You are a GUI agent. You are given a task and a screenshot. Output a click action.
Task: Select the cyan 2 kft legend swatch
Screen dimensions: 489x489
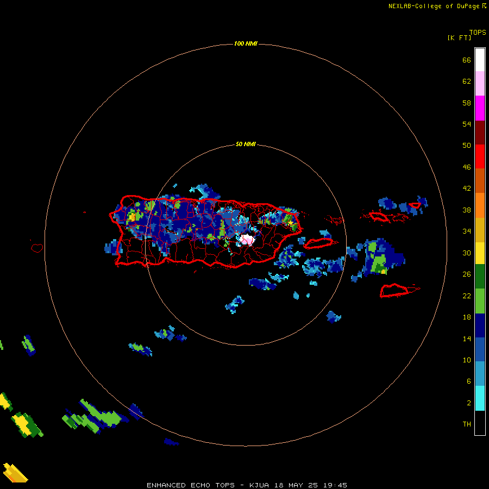click(x=480, y=398)
